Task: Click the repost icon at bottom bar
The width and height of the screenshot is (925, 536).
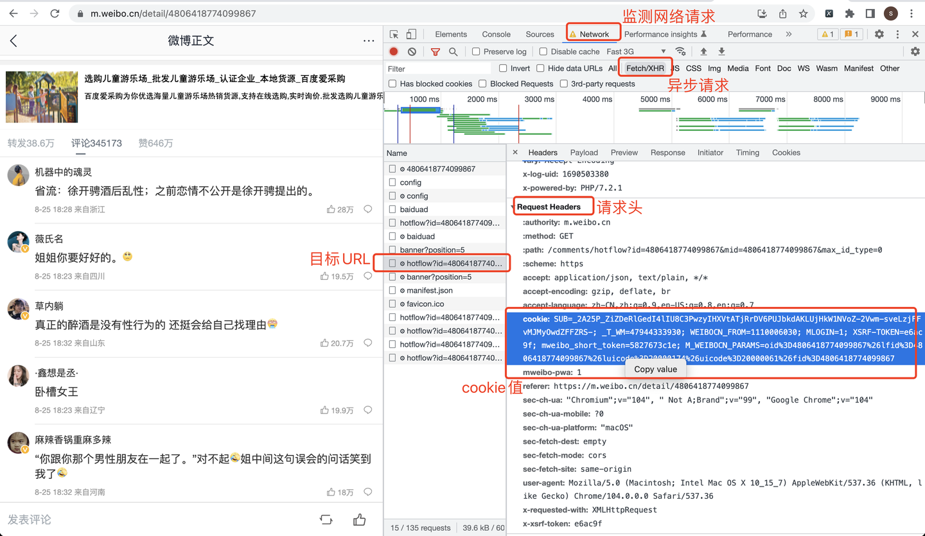Action: pos(326,519)
